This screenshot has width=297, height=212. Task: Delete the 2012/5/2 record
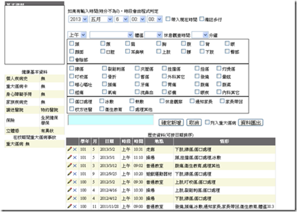point(75,182)
